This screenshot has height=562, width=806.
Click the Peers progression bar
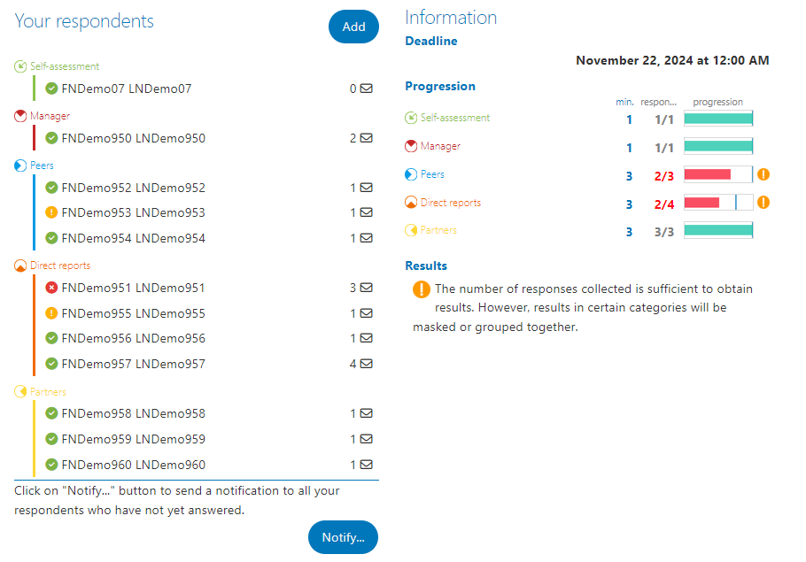pyautogui.click(x=718, y=174)
